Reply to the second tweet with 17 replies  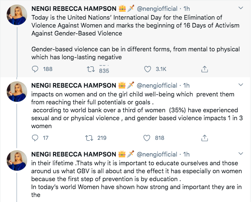(x=35, y=137)
